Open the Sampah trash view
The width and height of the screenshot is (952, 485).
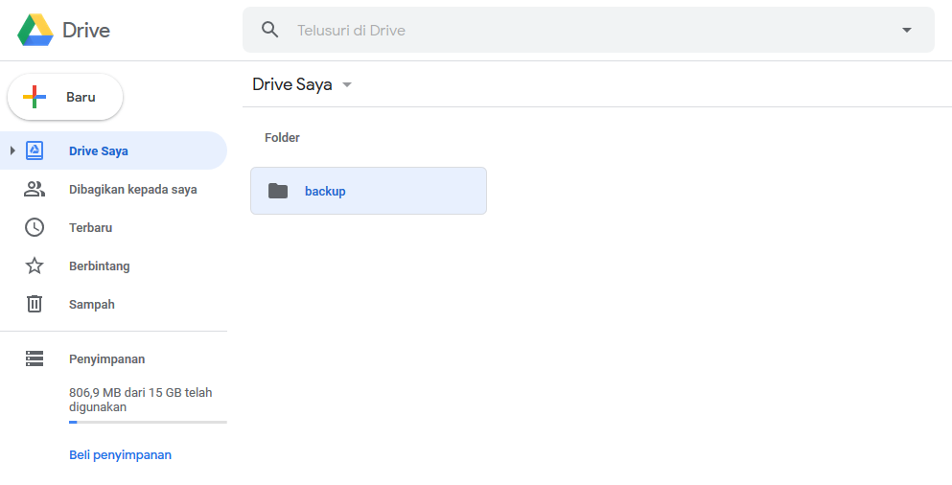tap(92, 304)
